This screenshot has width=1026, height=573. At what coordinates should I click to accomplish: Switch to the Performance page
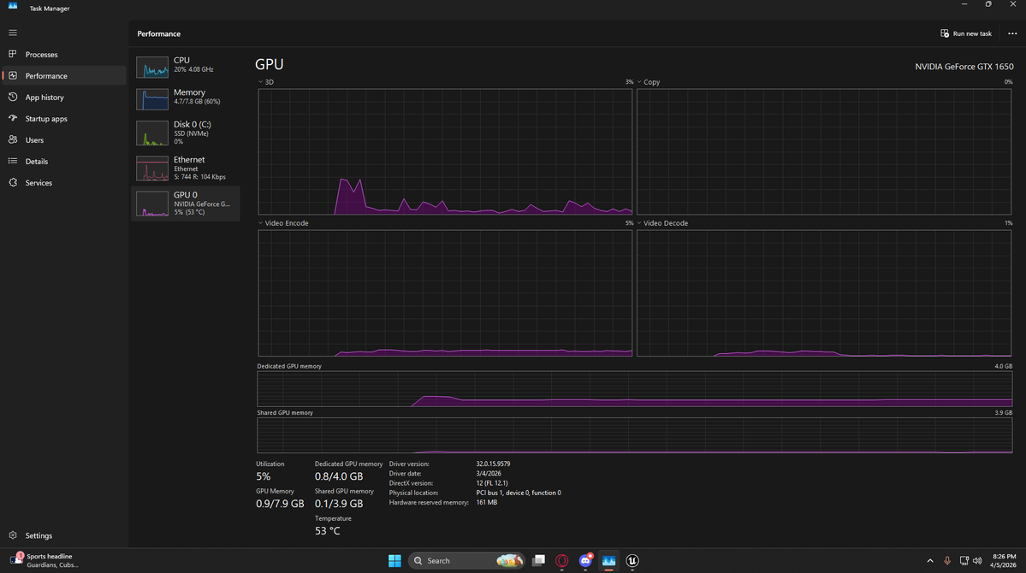coord(64,76)
